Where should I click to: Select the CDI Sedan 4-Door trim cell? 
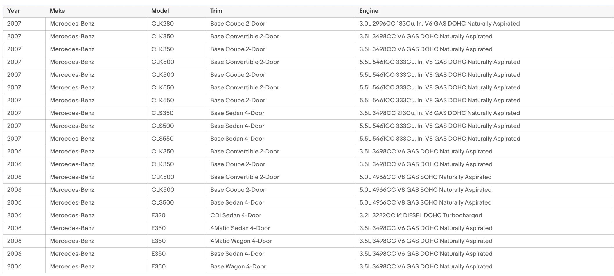281,216
